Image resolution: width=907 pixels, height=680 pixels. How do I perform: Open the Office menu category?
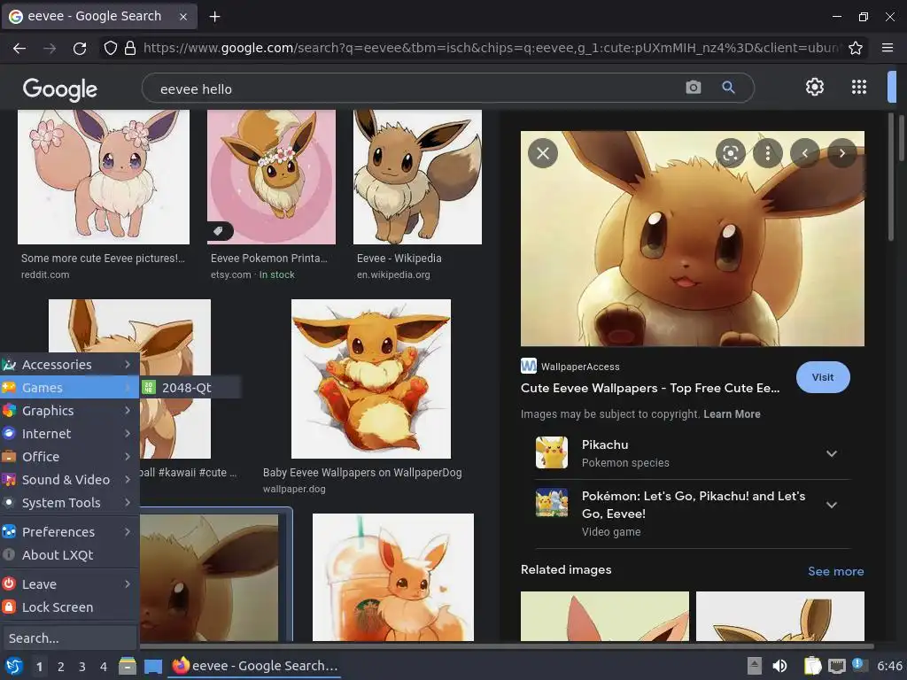pyautogui.click(x=69, y=457)
